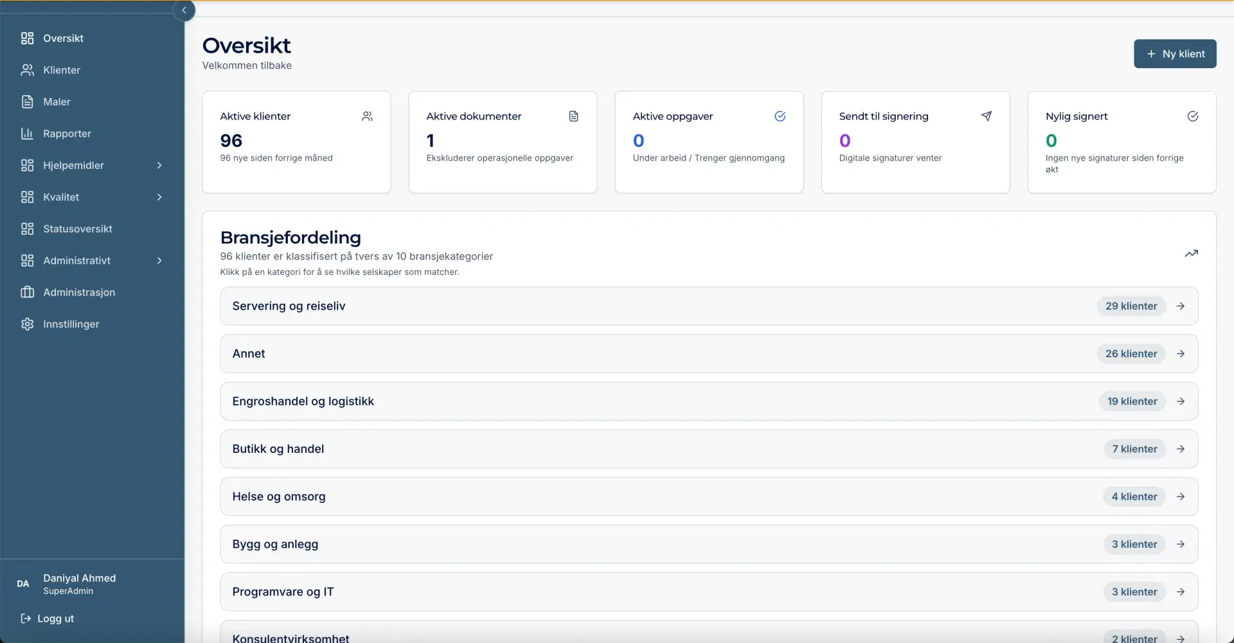Screen dimensions: 1234x643
Task: Click the Administrasjon briefcase icon in sidebar
Action: 27,292
